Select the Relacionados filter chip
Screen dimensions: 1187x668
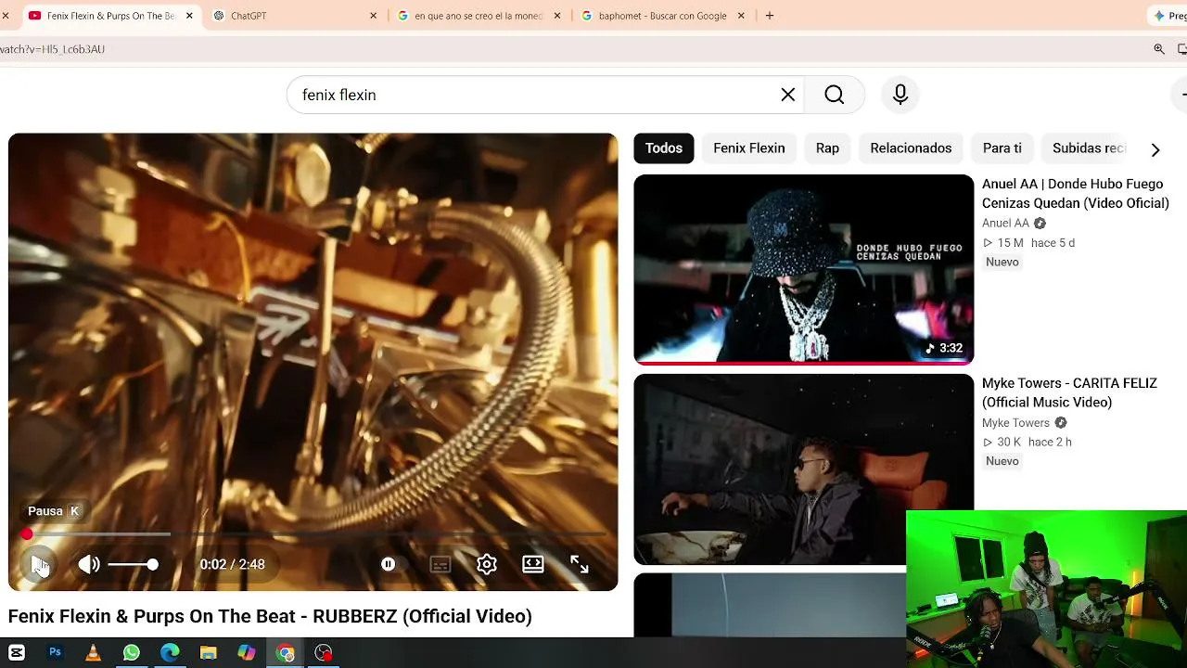[x=911, y=148]
